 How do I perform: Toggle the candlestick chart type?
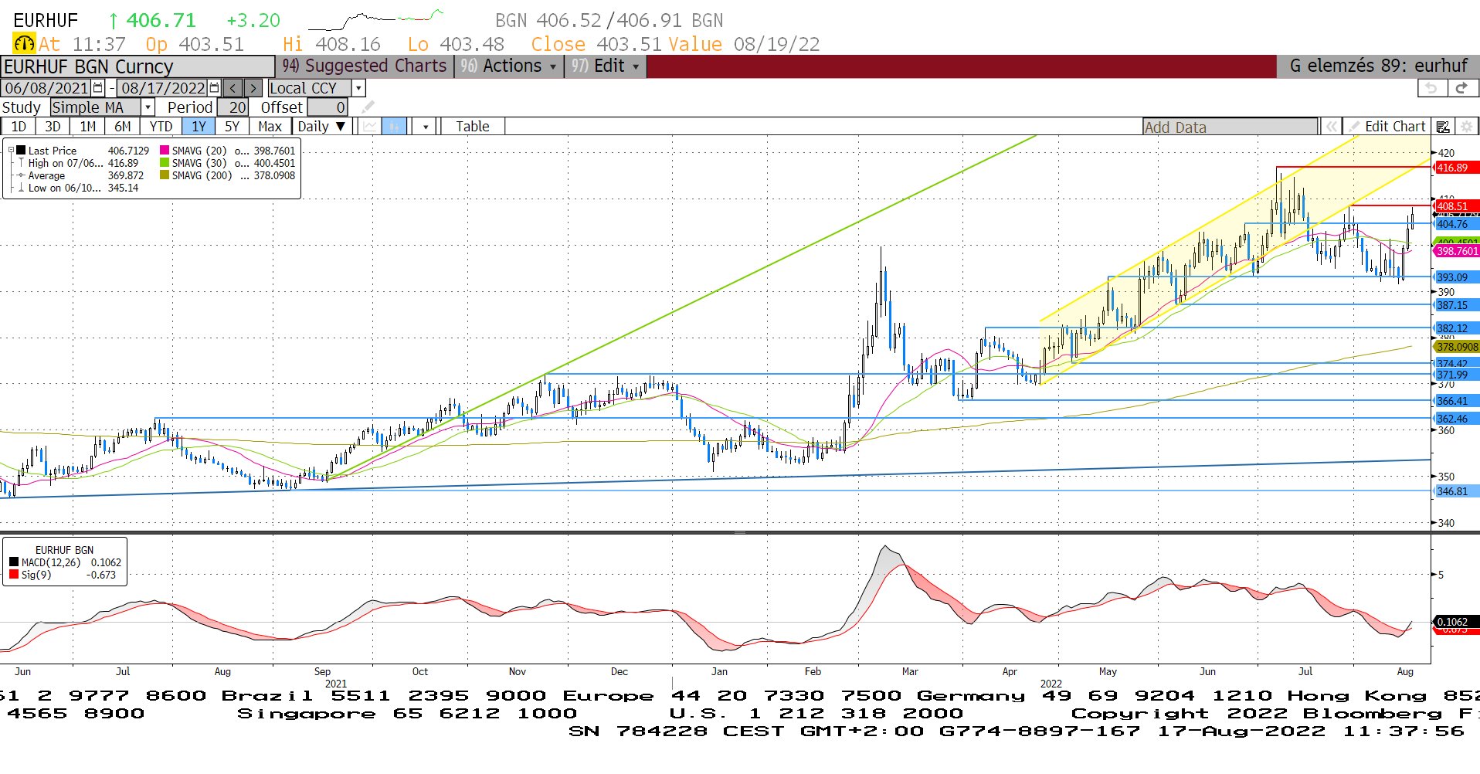click(x=394, y=127)
